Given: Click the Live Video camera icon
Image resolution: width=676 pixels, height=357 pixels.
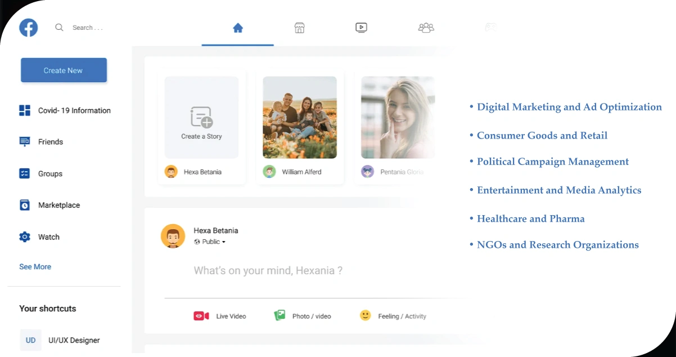Looking at the screenshot, I should [201, 316].
